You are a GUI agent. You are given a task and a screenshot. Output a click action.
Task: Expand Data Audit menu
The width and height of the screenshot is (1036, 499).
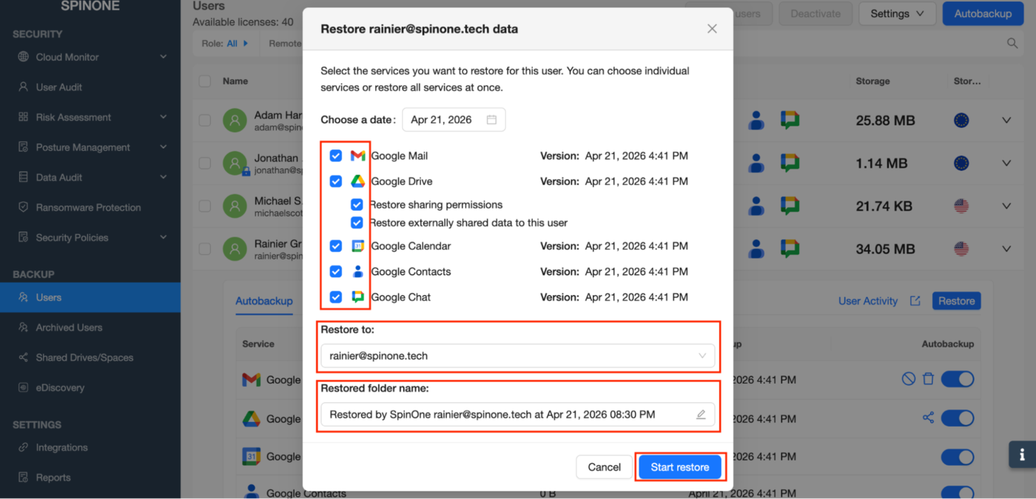90,177
